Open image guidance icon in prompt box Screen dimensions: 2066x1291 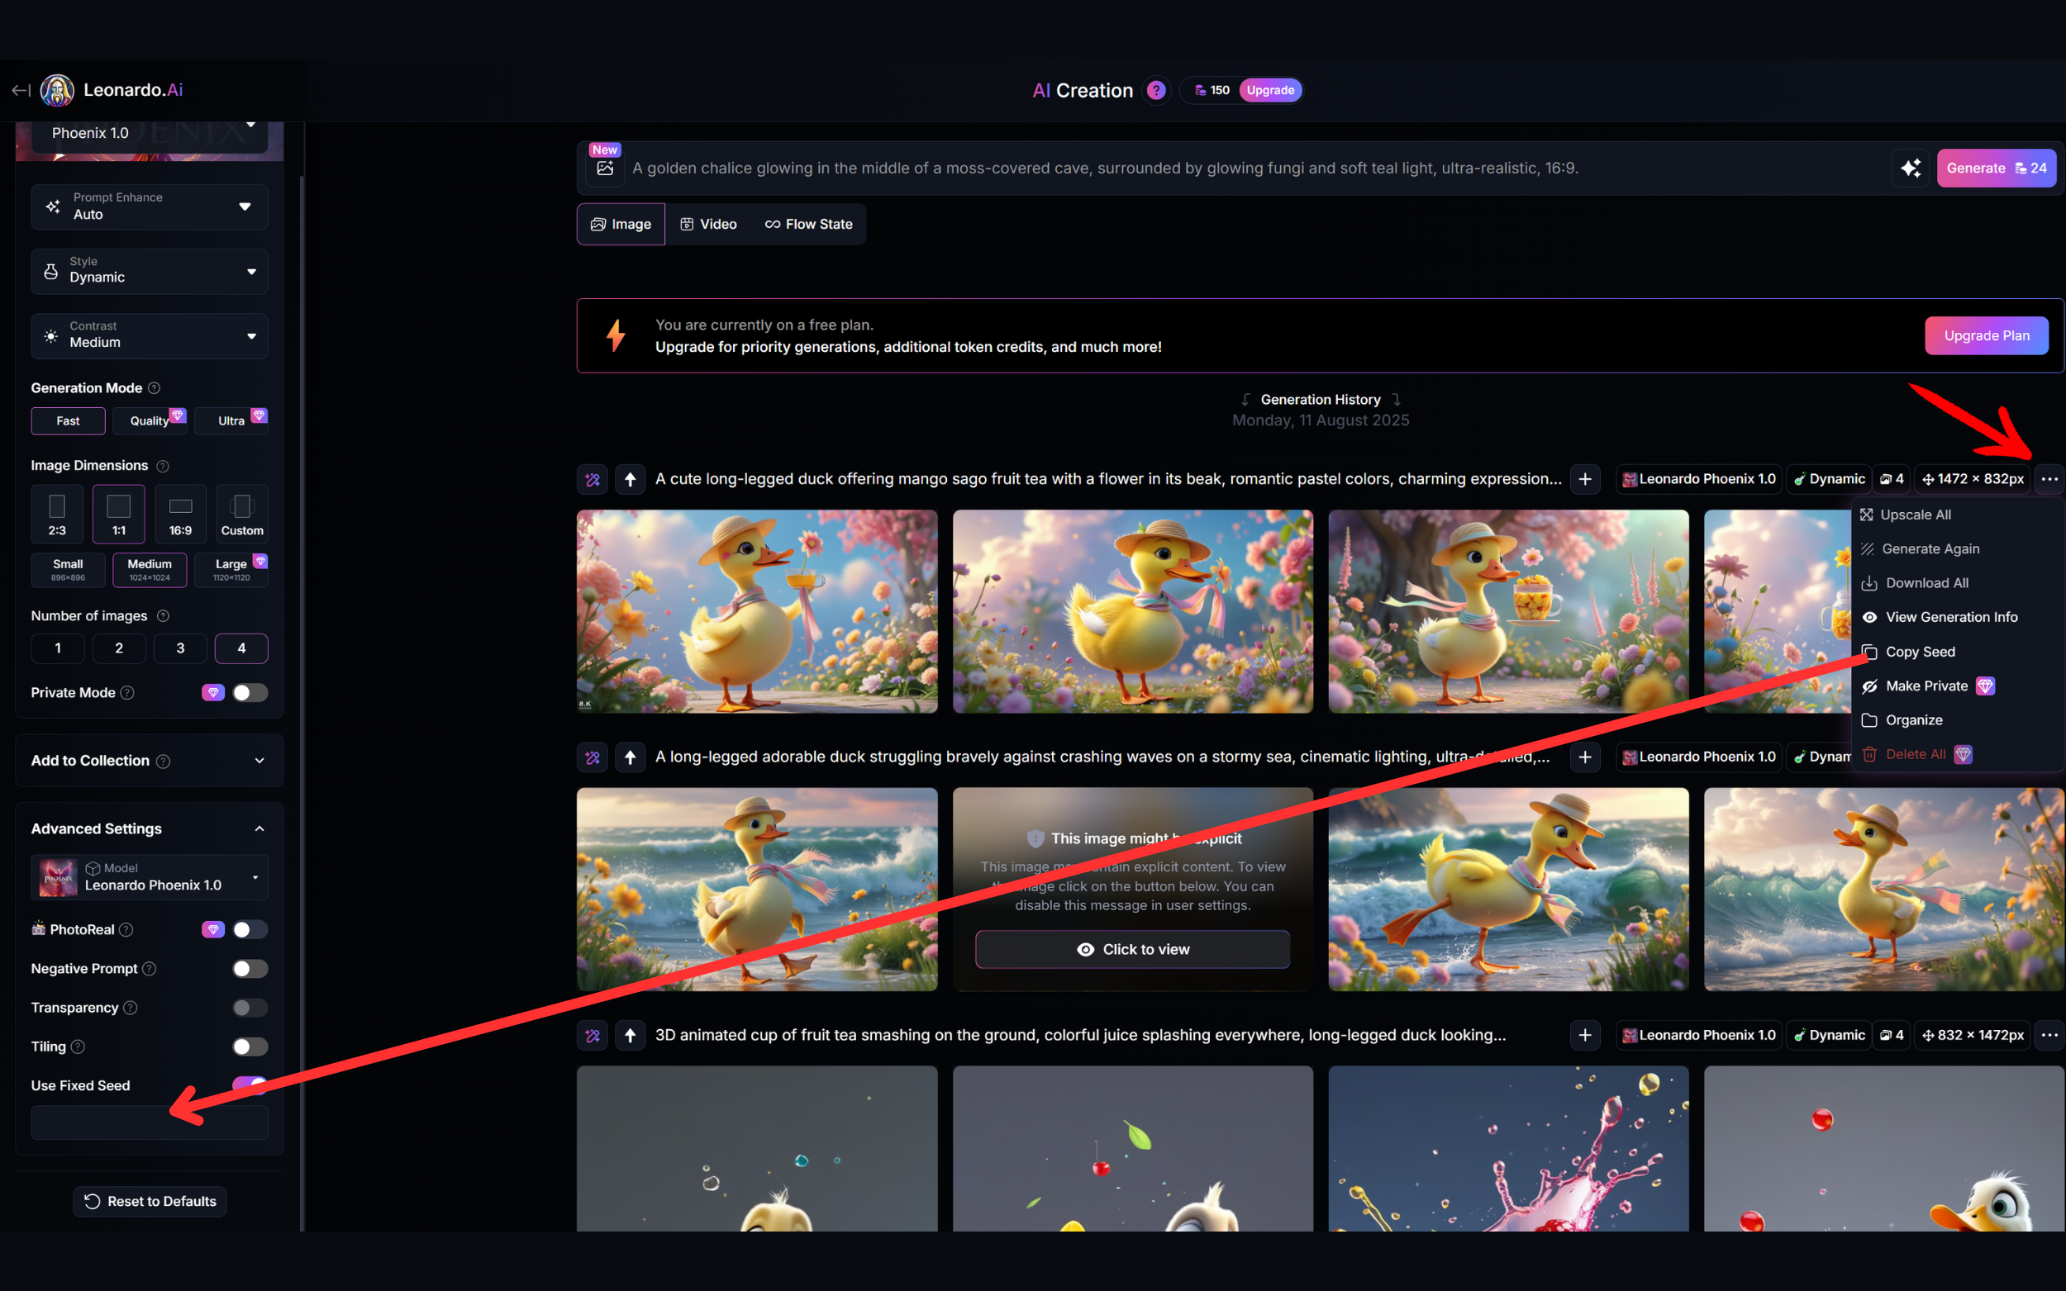pyautogui.click(x=605, y=168)
